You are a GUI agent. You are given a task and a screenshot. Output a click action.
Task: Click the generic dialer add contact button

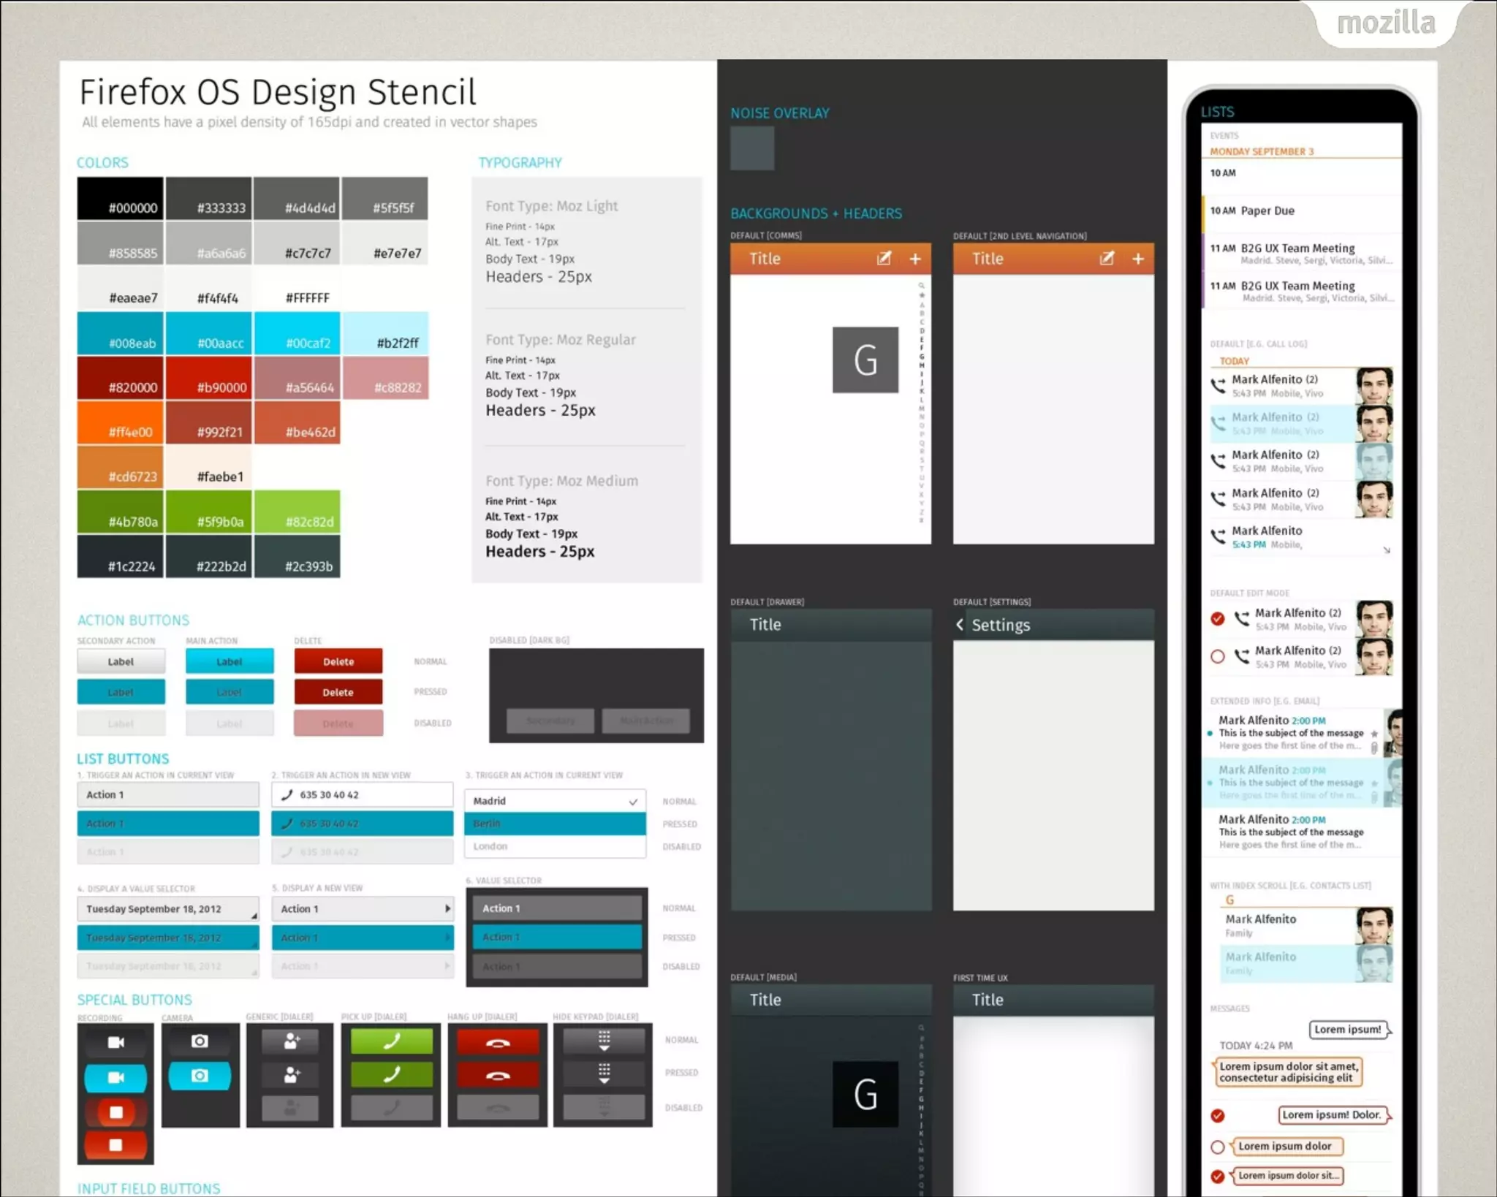click(290, 1041)
